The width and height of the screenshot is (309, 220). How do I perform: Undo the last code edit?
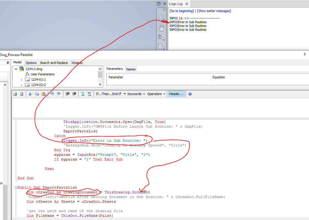(52, 94)
